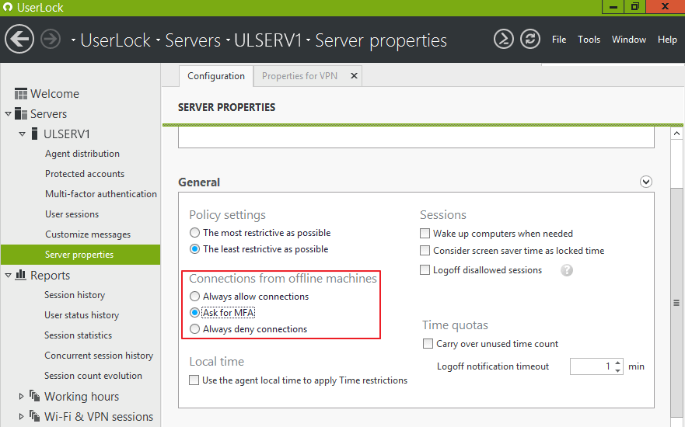Click the back navigation arrow

click(19, 40)
